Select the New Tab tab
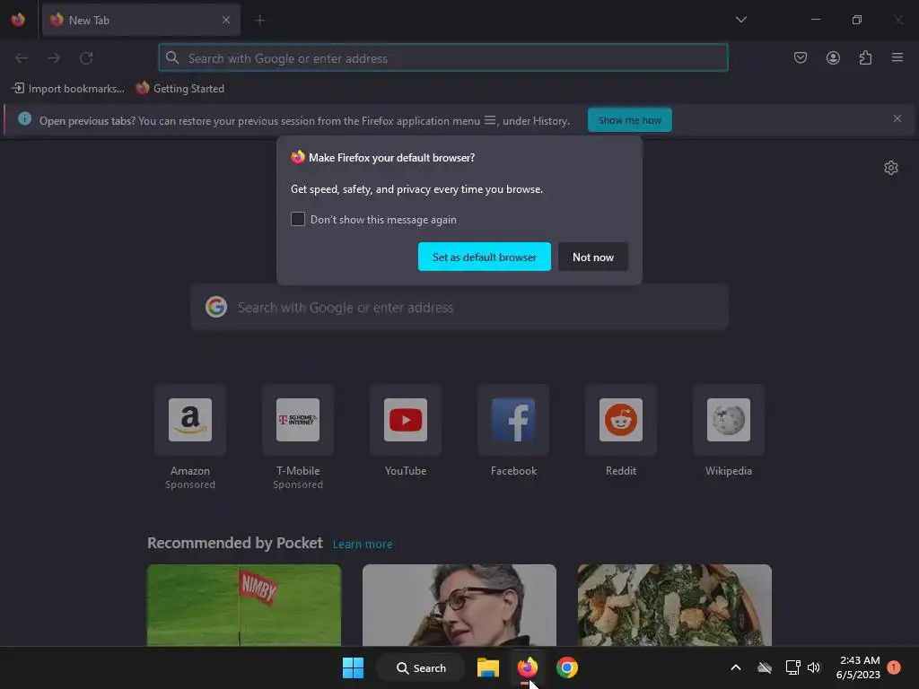This screenshot has height=689, width=919. (x=141, y=20)
